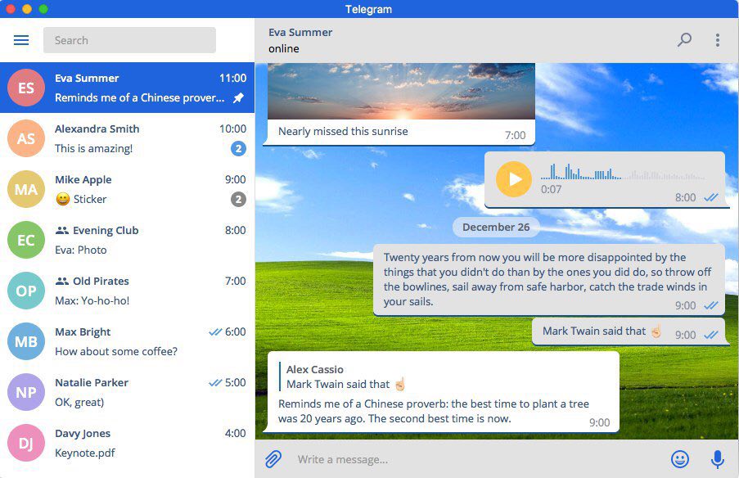Open the Davy Jones chat

[127, 443]
